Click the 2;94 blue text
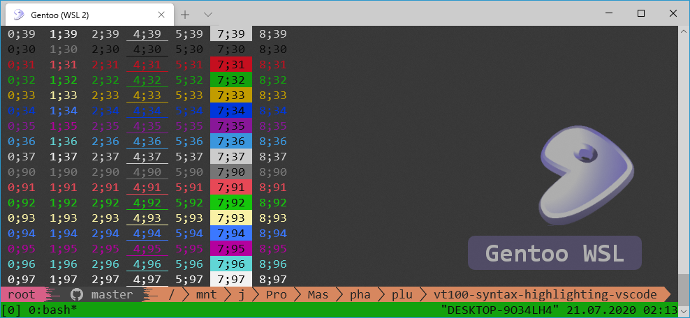The width and height of the screenshot is (690, 318). (x=105, y=234)
